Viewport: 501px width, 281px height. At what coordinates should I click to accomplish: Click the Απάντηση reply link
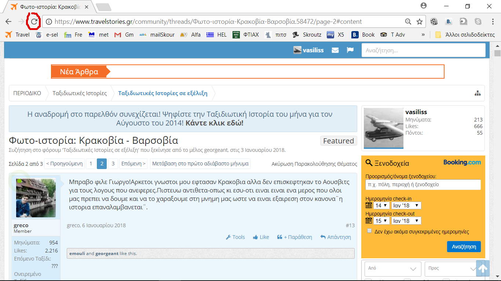[335, 237]
